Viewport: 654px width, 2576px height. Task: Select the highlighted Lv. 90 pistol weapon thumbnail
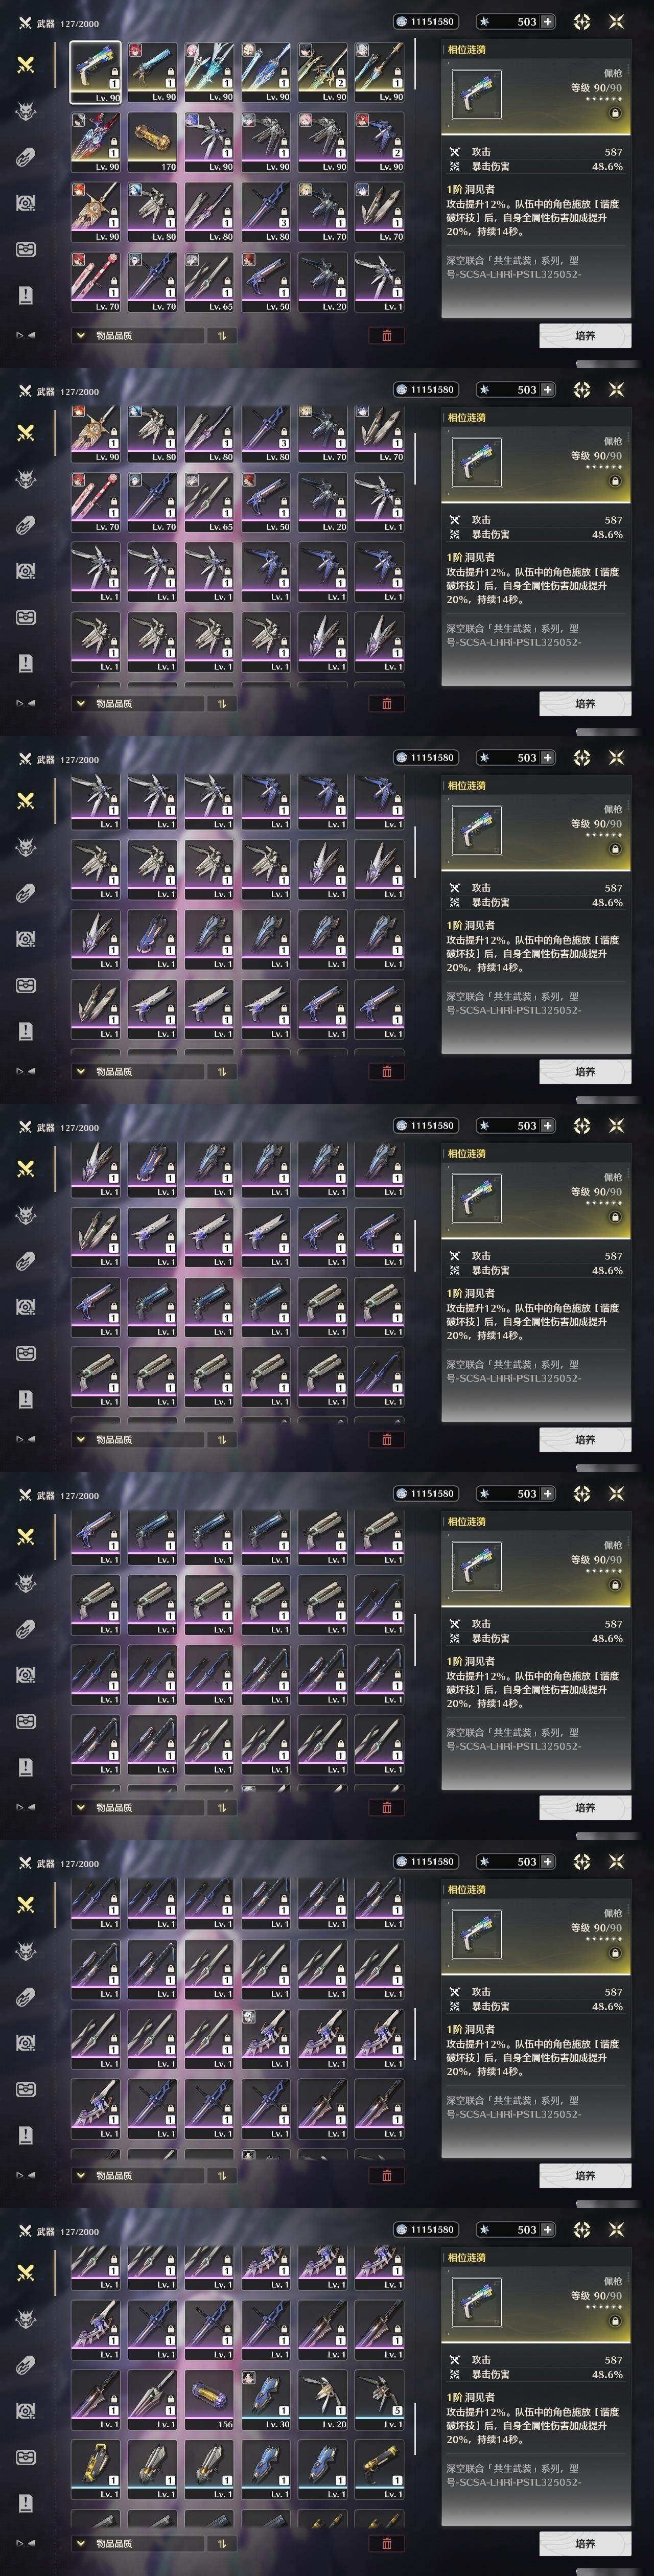click(x=95, y=72)
